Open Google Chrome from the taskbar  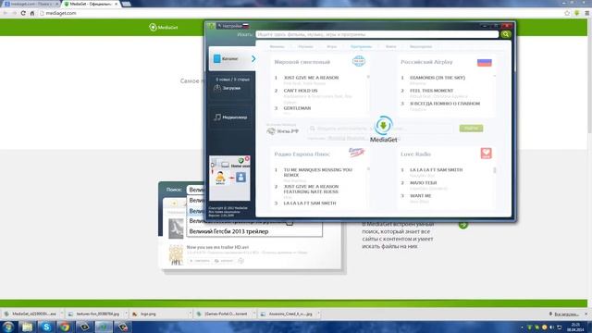click(x=66, y=327)
